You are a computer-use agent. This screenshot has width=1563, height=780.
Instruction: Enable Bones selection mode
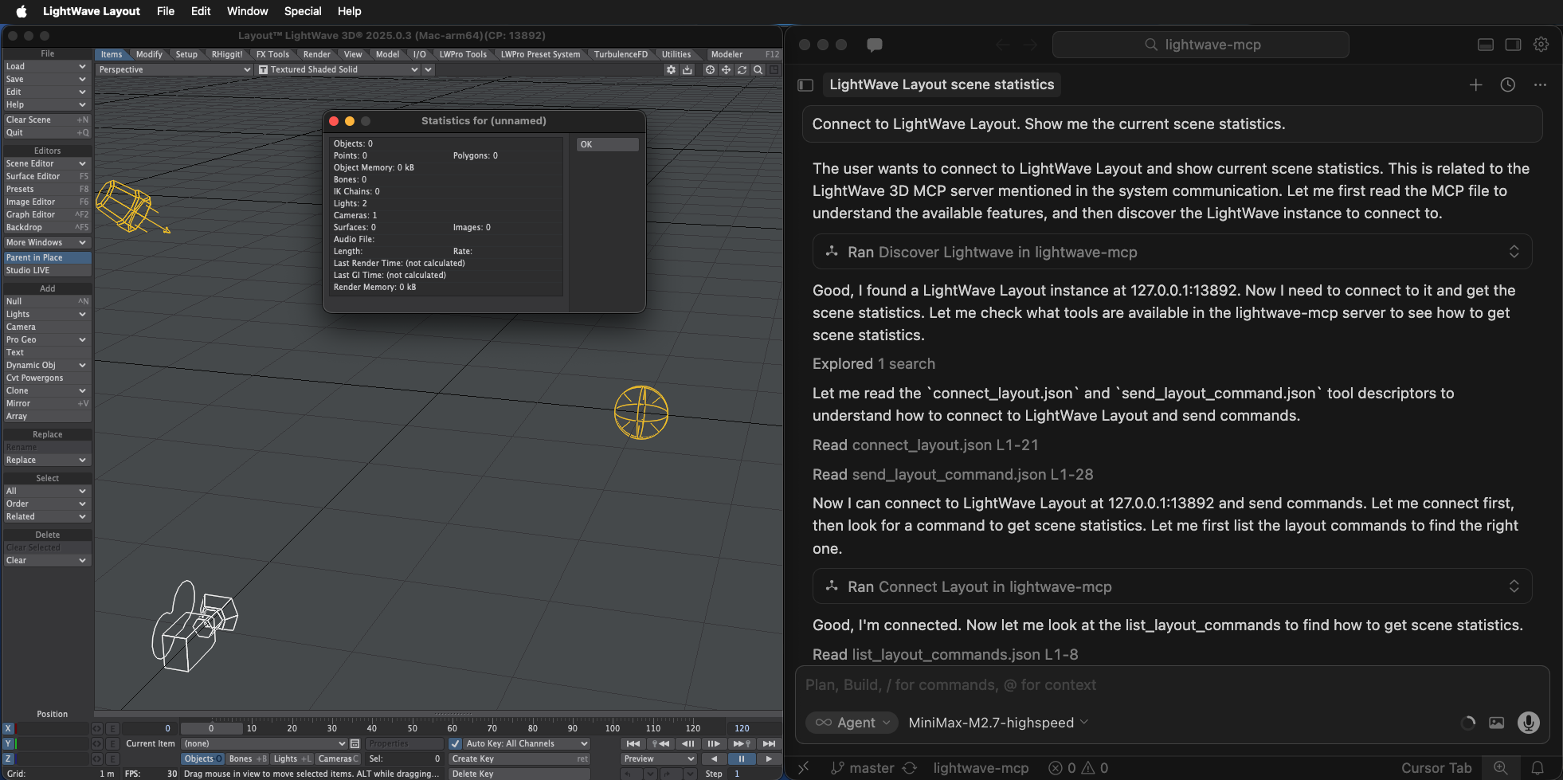[248, 758]
